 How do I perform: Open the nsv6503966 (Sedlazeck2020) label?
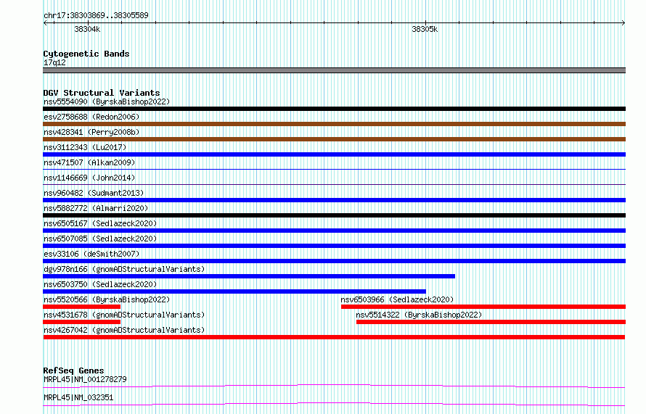tap(397, 299)
